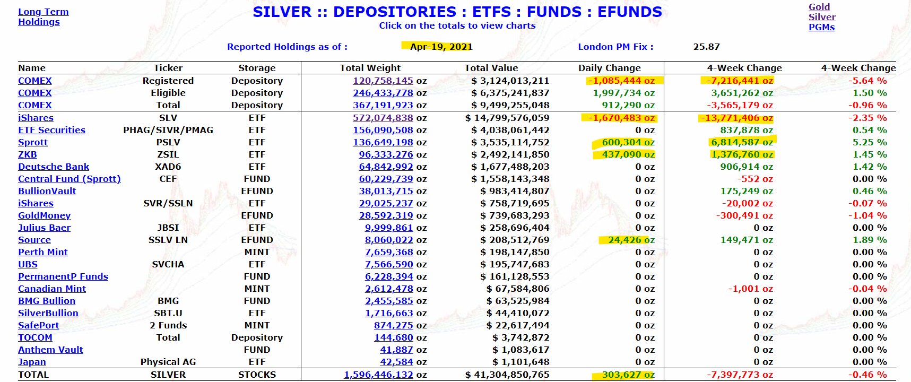Open the Long Term Holdings link

tap(43, 16)
